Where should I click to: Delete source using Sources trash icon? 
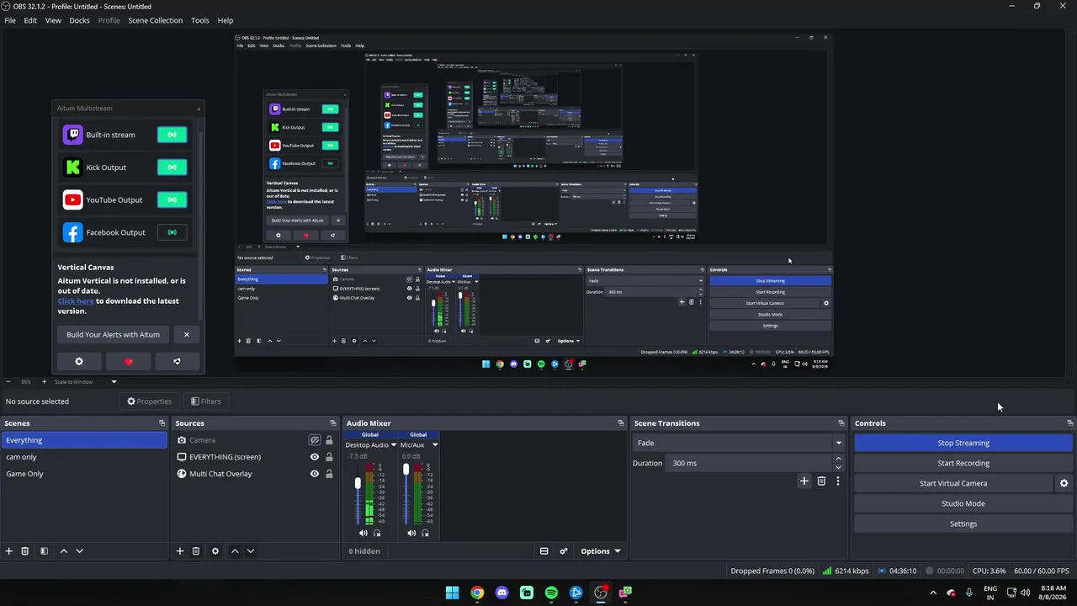(x=196, y=551)
